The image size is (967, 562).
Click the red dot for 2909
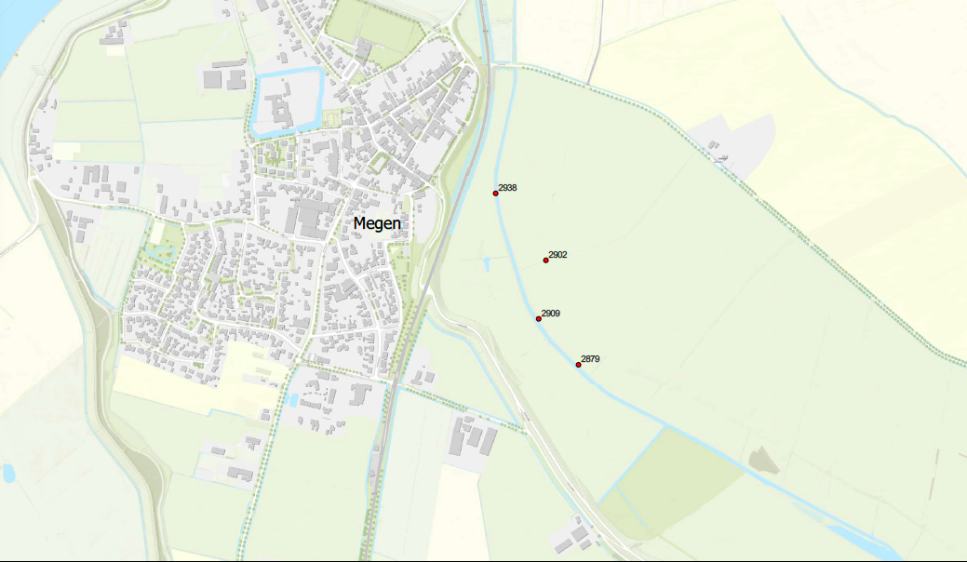[x=538, y=319]
